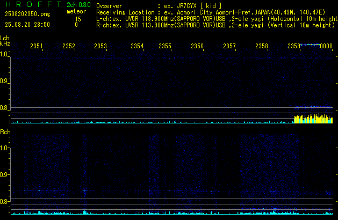338x220 pixels.
Task: Select the timestamp '25.08.20 23:50'
Action: [x=27, y=25]
